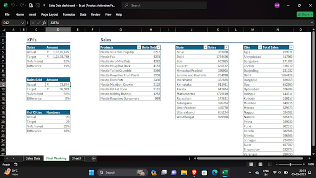This screenshot has height=178, width=316.
Task: Open the View ribbon tab
Action: 108,14
